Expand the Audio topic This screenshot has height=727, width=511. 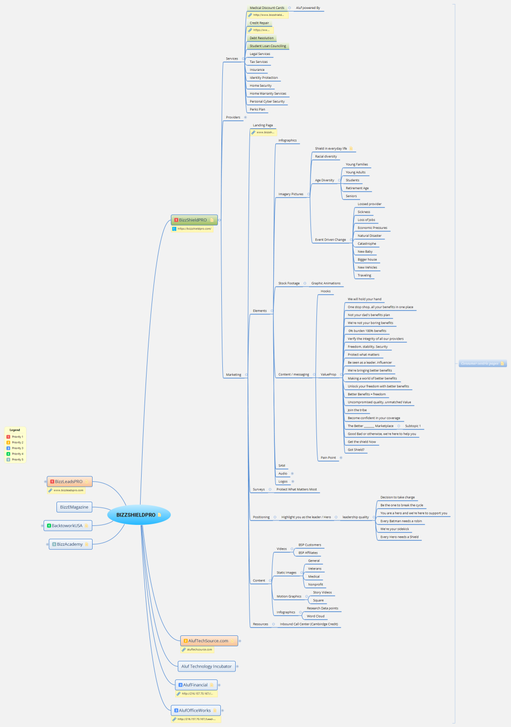(292, 473)
